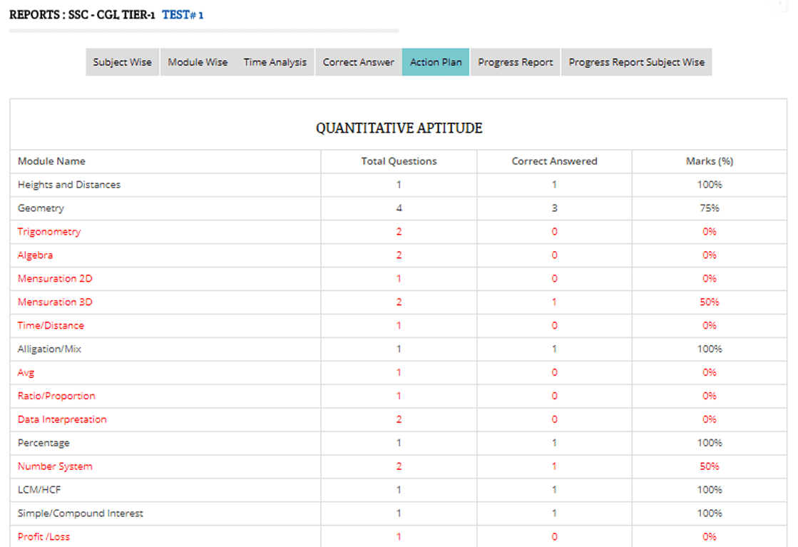This screenshot has height=547, width=798.
Task: Open the Subject Wise tab
Action: point(122,62)
